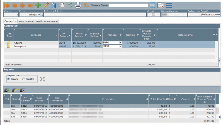Open Moneda dropdown in Transporte row
This screenshot has height=125, width=223.
(120, 46)
